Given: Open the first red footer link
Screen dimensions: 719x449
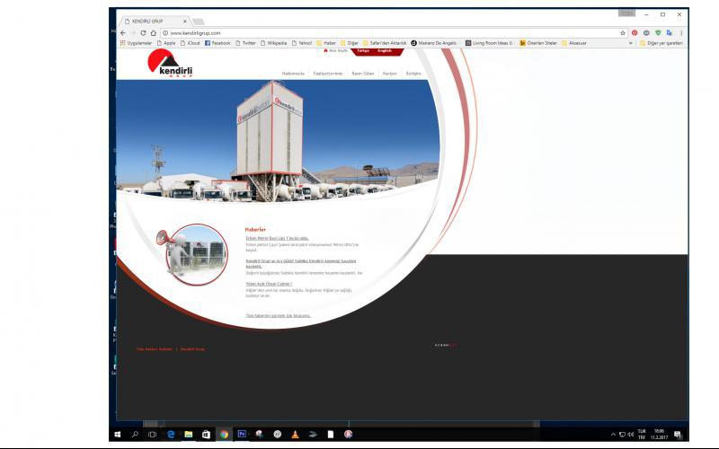Looking at the screenshot, I should [155, 349].
